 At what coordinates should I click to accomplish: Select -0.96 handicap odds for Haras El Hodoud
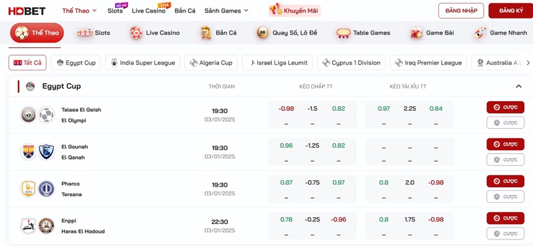click(x=338, y=219)
